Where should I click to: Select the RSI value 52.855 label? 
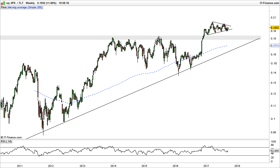tap(275, 151)
